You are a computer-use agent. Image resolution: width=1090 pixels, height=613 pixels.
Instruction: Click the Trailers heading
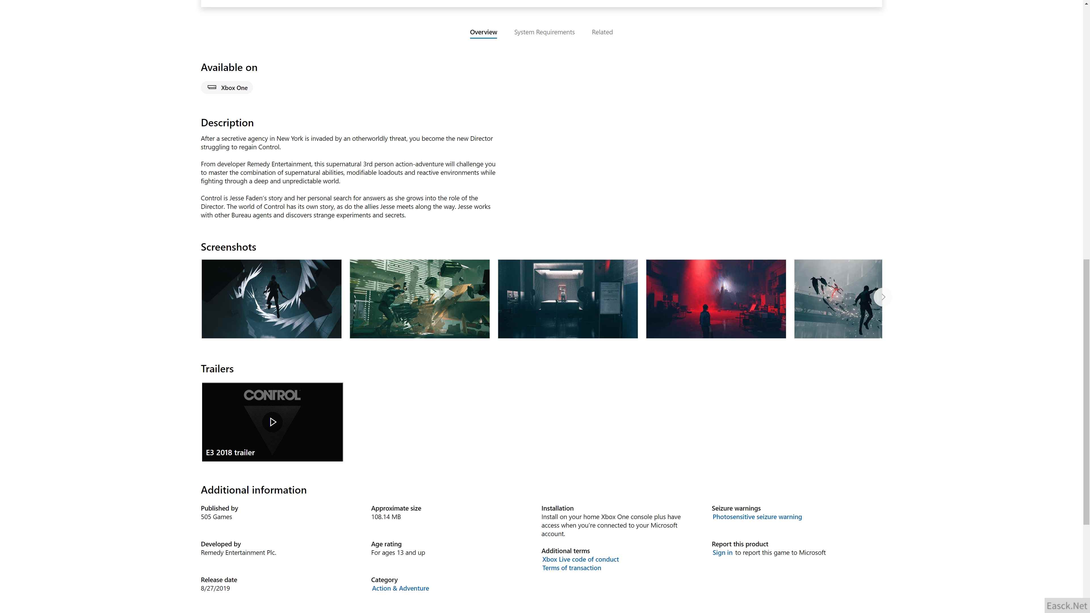pyautogui.click(x=217, y=368)
